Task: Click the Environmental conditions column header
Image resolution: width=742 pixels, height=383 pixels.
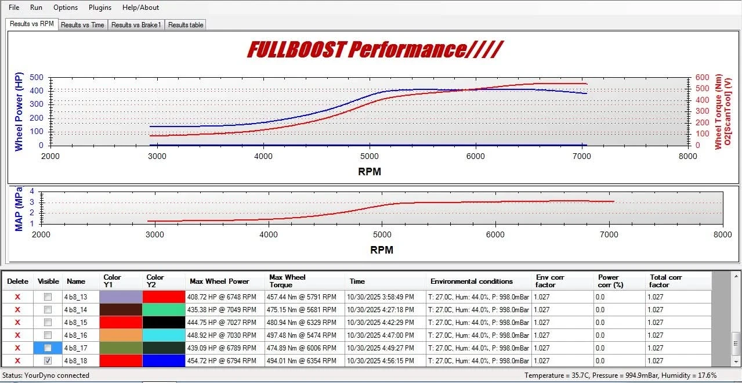Action: click(479, 281)
